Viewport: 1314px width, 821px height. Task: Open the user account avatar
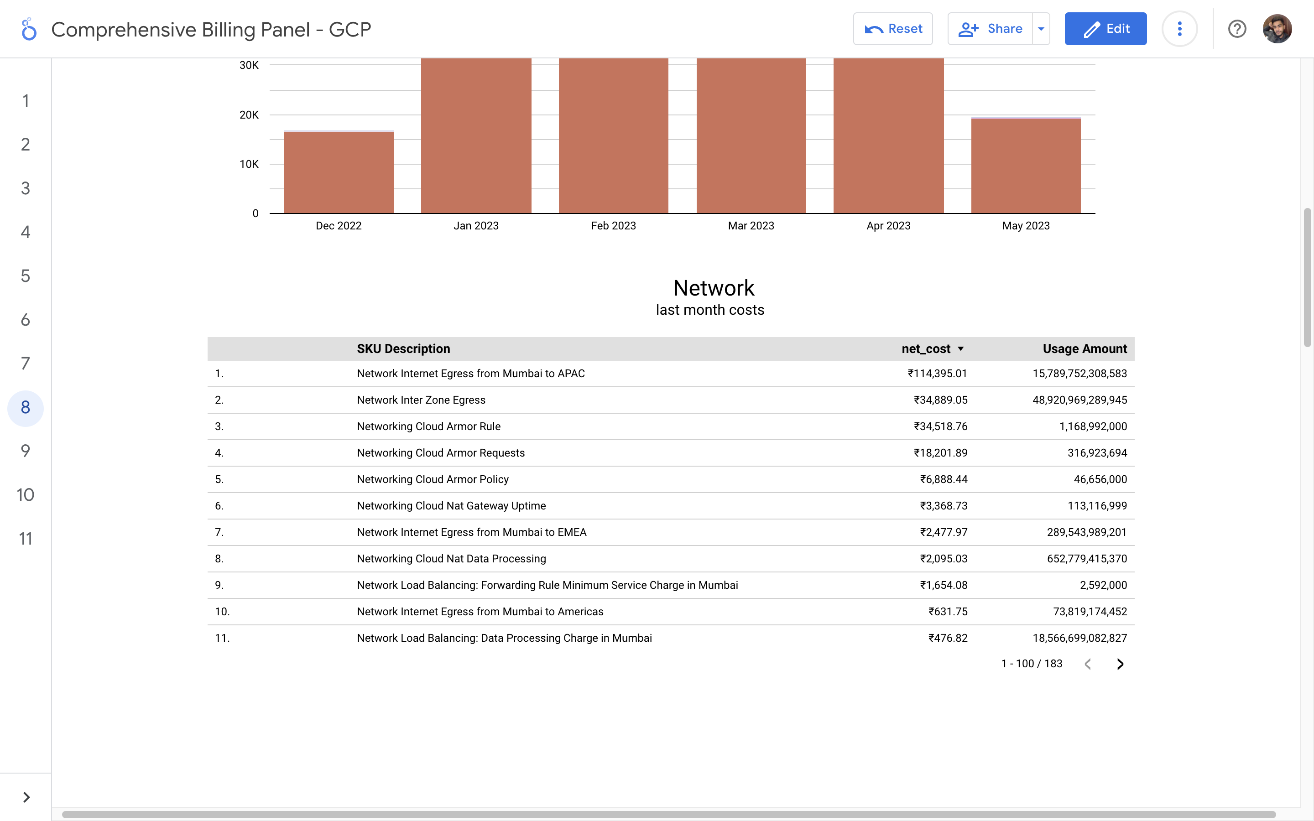click(1277, 29)
